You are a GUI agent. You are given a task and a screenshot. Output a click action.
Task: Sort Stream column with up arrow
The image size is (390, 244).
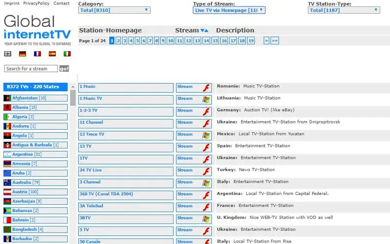tap(206, 31)
